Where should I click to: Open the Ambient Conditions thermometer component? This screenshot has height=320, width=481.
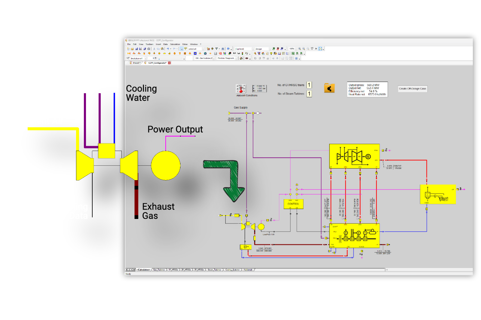[240, 89]
